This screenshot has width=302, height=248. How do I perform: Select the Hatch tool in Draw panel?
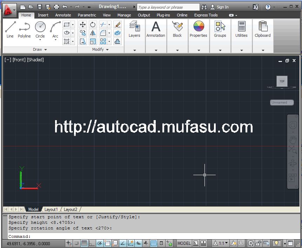pos(67,41)
